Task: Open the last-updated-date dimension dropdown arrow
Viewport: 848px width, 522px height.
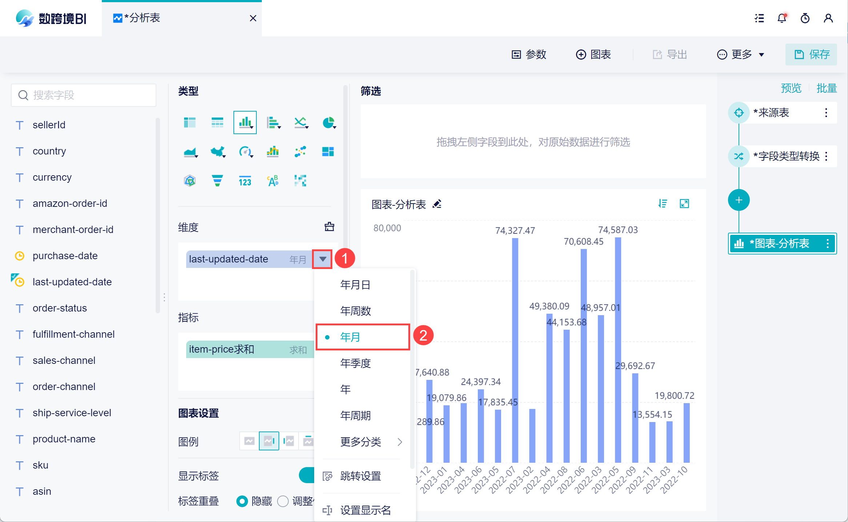Action: pyautogui.click(x=323, y=259)
